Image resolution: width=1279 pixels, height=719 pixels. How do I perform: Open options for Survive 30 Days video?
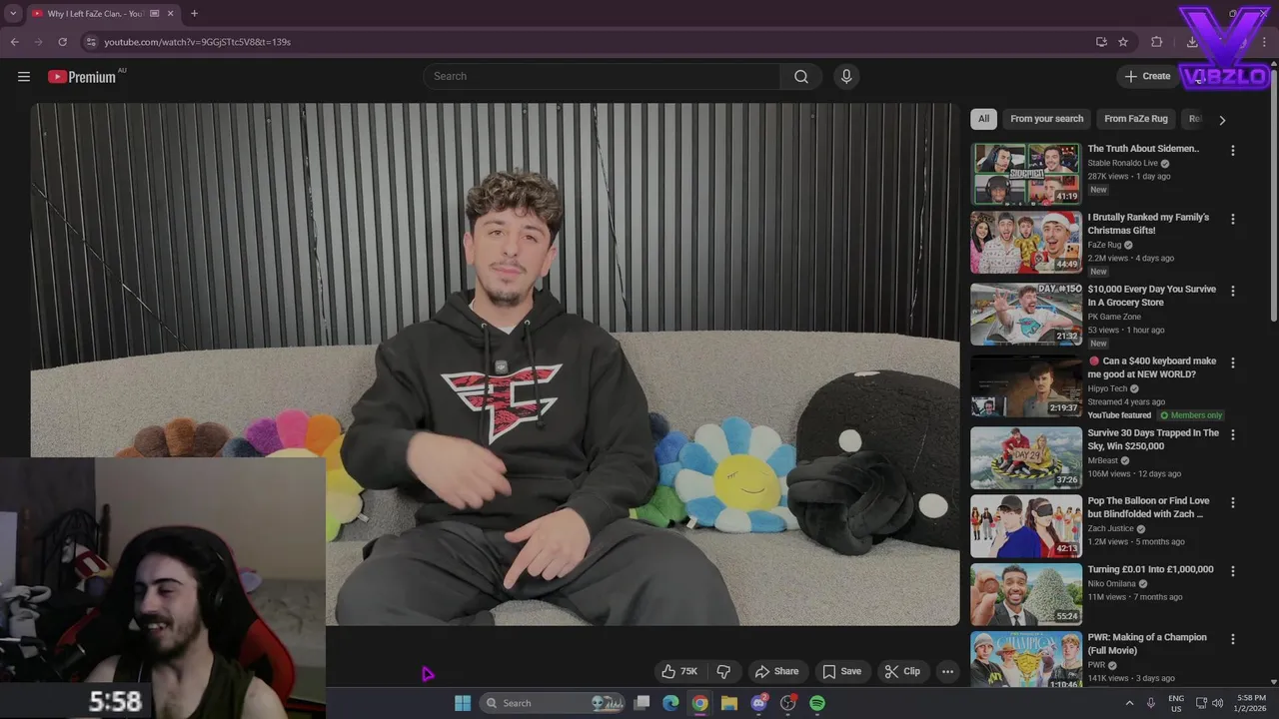point(1232,434)
